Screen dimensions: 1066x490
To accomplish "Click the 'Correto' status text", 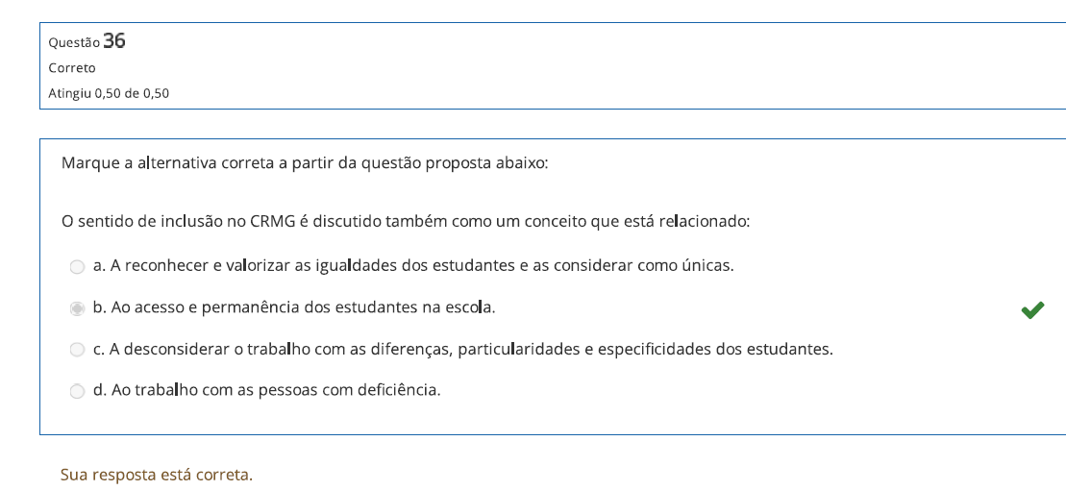I will point(72,68).
